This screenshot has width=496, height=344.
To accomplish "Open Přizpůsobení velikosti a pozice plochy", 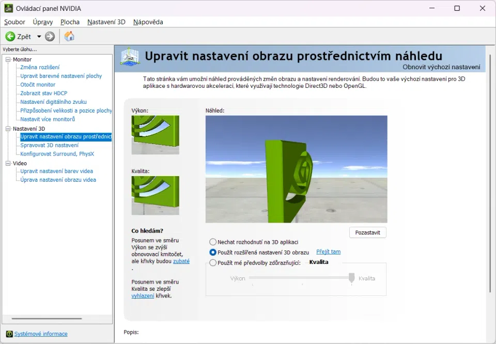I will click(66, 111).
